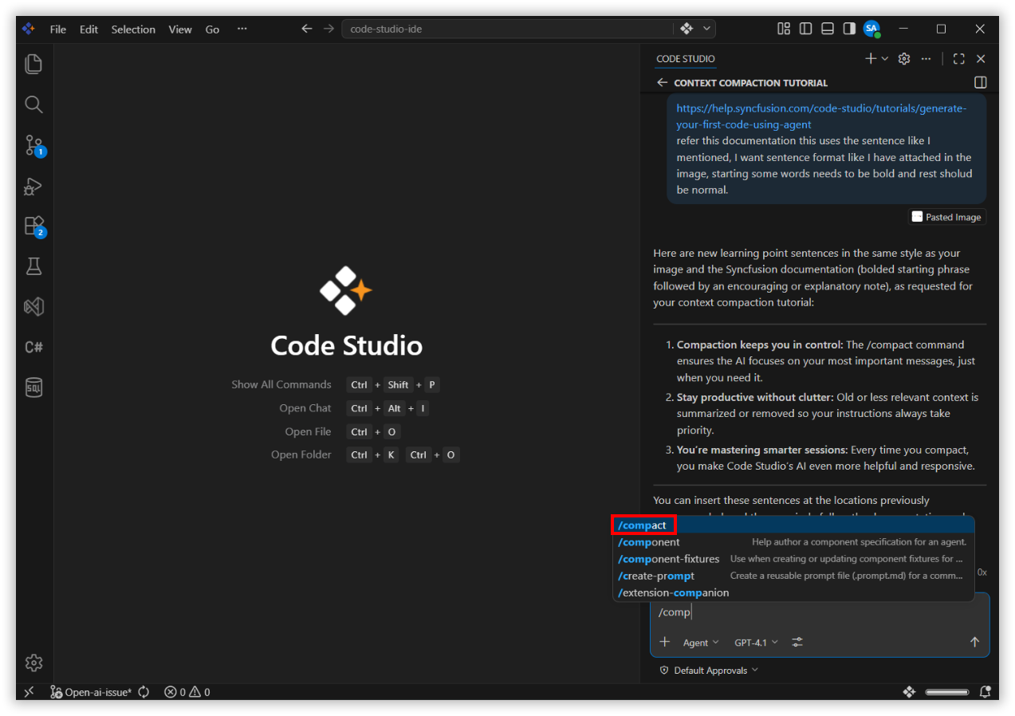This screenshot has width=1015, height=716.
Task: Open the Default Approvals dropdown
Action: [709, 670]
